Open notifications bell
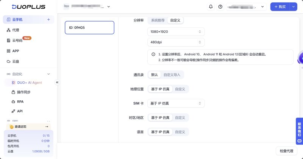 pyautogui.click(x=211, y=7)
